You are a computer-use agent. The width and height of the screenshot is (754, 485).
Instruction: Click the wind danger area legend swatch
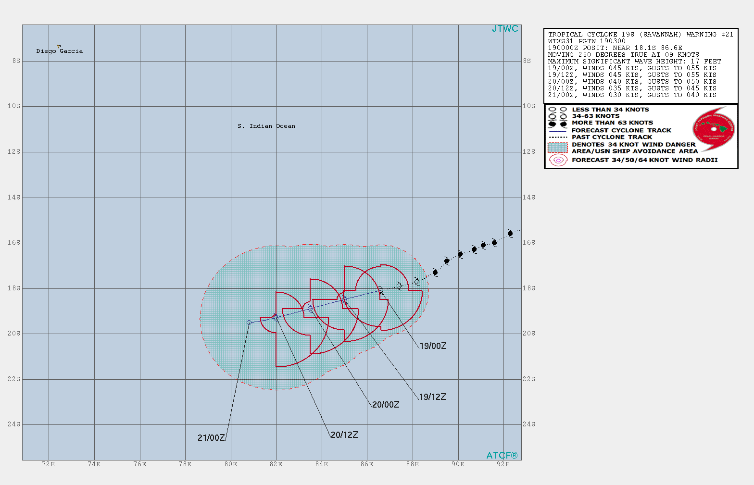click(558, 148)
